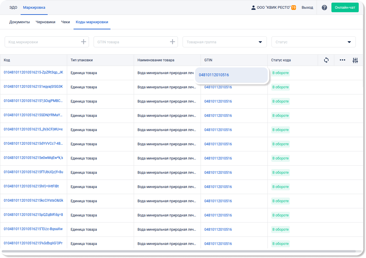Click the horizontal scrollbar at the bottom

(178, 251)
